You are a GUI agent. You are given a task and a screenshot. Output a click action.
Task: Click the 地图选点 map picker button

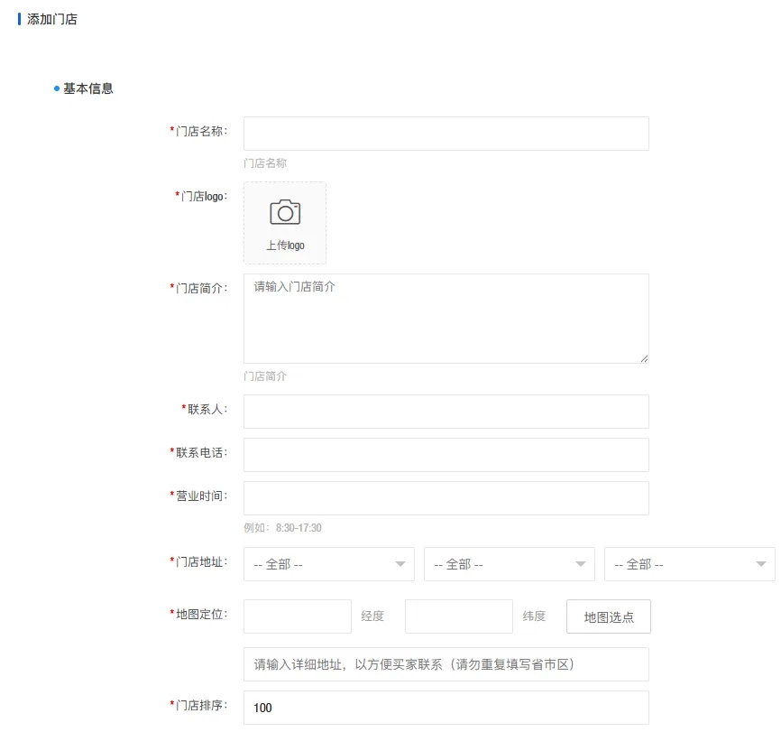608,616
